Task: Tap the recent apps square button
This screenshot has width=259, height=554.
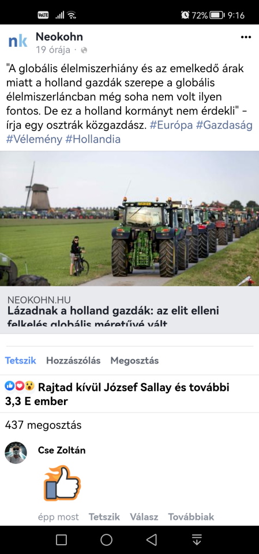Action: tap(62, 540)
